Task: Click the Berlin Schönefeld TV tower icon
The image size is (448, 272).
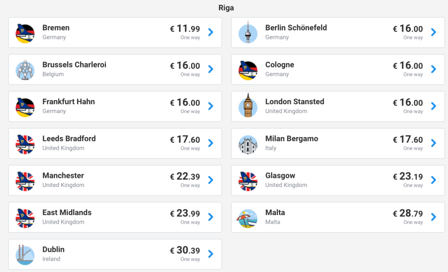Action: coord(248,32)
